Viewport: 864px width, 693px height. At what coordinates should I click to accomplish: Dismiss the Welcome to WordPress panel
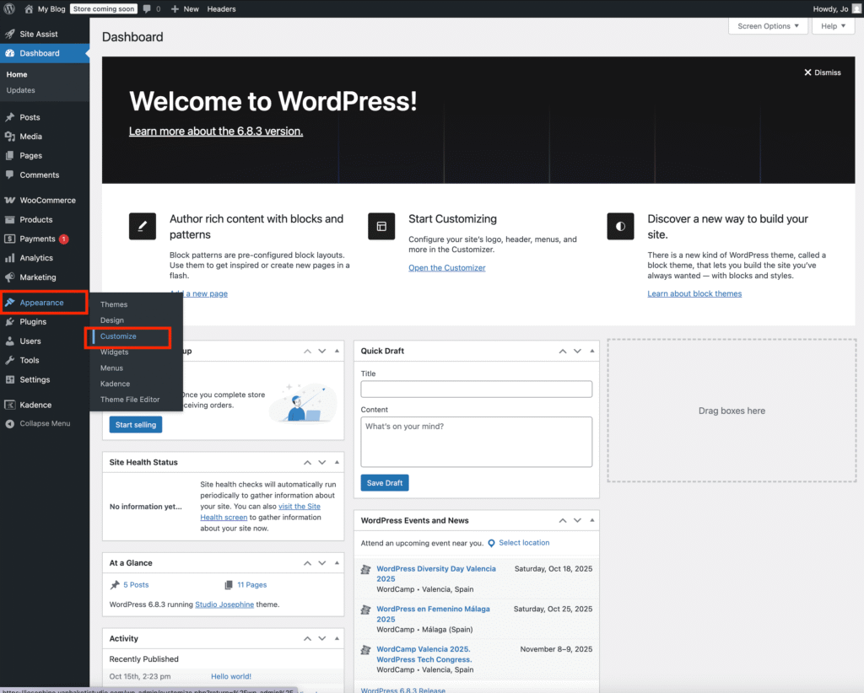point(822,73)
